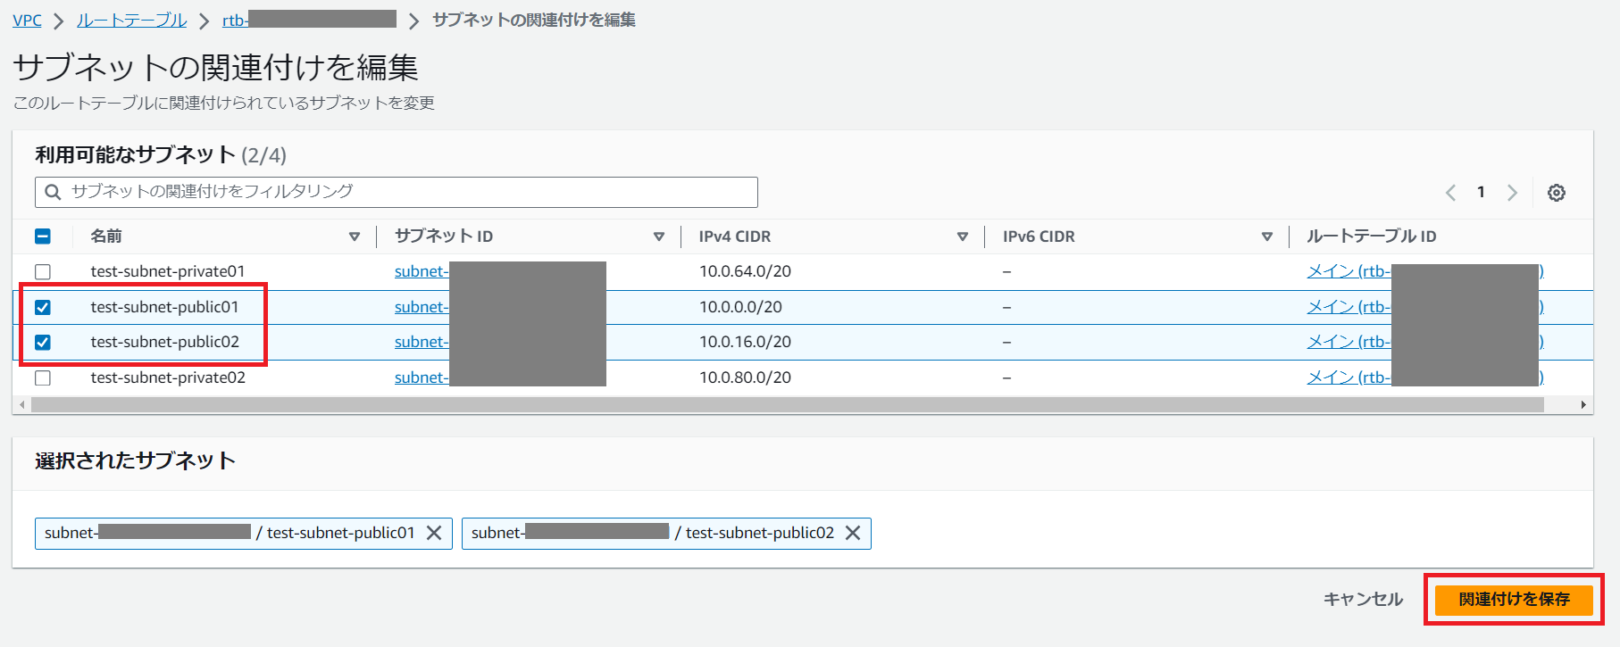The width and height of the screenshot is (1620, 647).
Task: Go to previous page arrow
Action: [1450, 193]
